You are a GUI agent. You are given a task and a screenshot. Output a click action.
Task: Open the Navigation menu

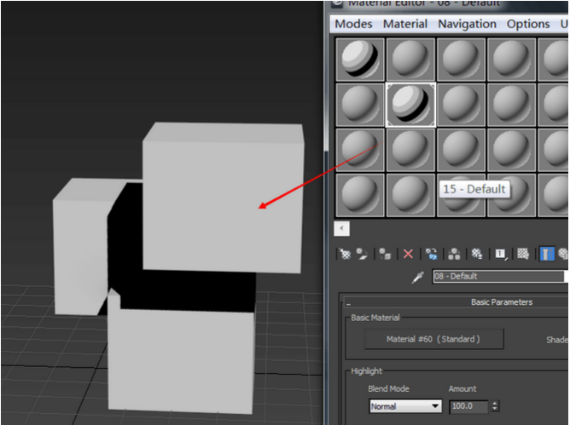tap(467, 24)
